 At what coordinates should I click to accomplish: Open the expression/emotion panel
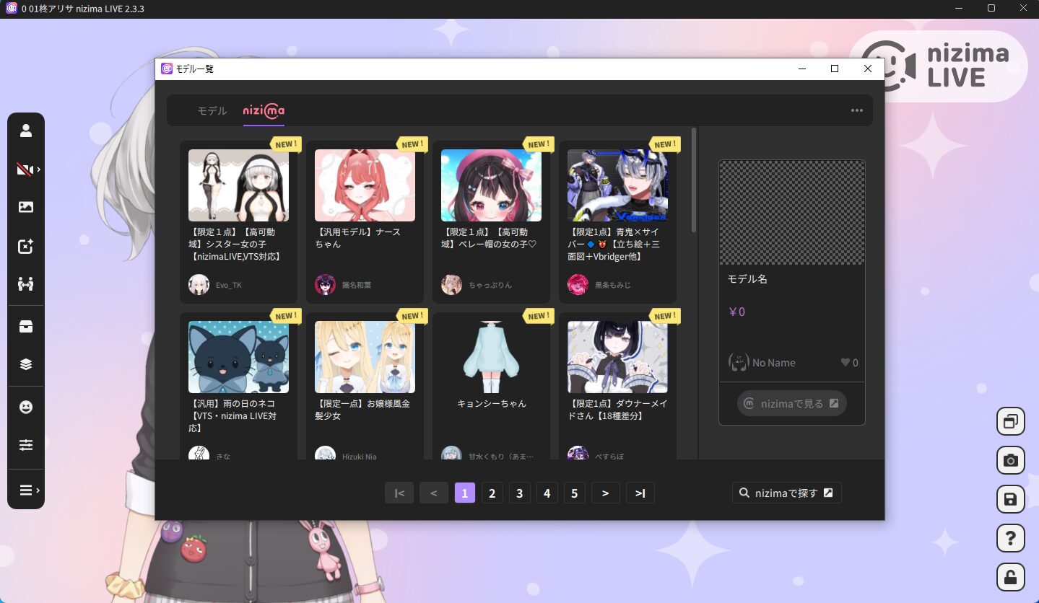click(x=26, y=406)
